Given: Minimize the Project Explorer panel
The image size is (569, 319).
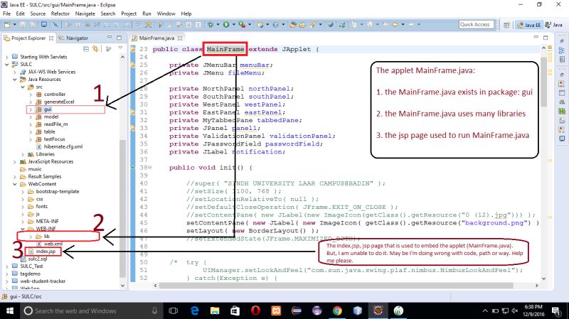Looking at the screenshot, I should (x=110, y=38).
